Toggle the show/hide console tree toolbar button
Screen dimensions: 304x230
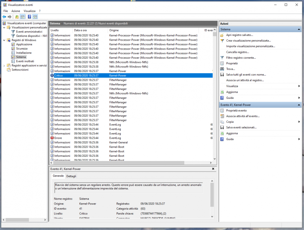(22, 17)
